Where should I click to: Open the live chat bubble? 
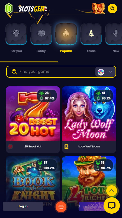click(x=112, y=205)
